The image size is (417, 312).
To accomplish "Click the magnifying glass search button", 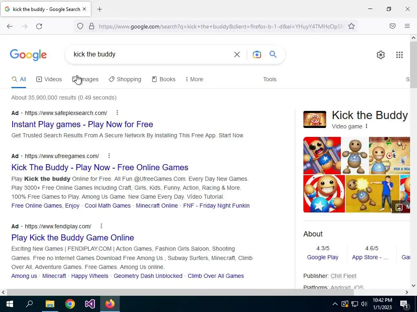I will click(x=273, y=54).
